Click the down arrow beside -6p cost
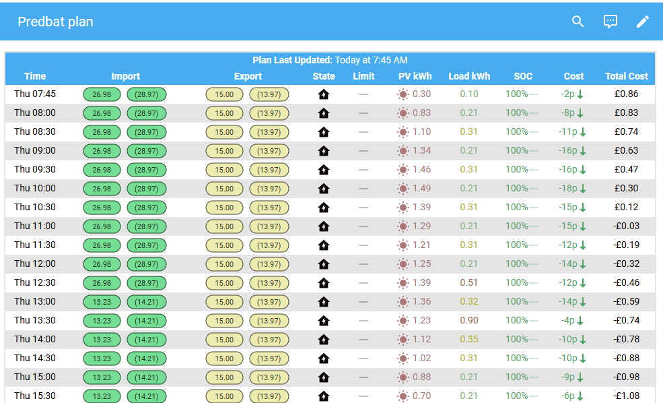 tap(580, 396)
